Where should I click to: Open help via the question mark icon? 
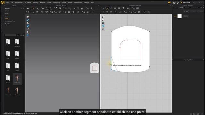174,3
